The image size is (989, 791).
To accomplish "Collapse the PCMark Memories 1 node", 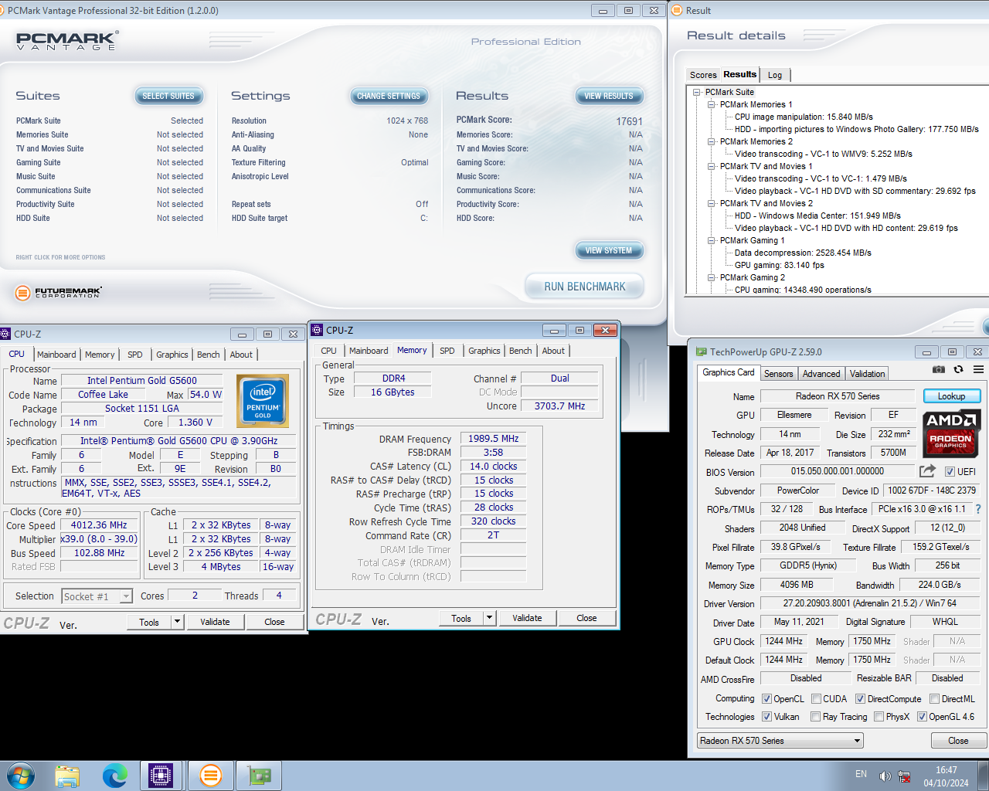I will (712, 104).
